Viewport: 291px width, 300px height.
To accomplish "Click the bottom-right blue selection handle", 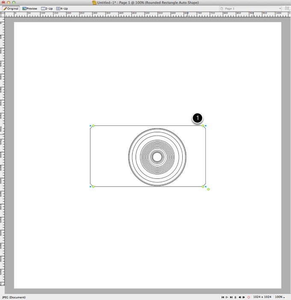I will tap(206, 186).
